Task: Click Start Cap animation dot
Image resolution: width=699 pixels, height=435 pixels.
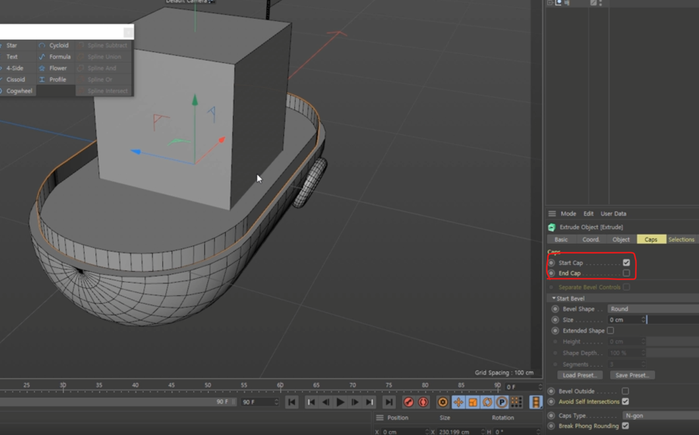Action: (552, 263)
